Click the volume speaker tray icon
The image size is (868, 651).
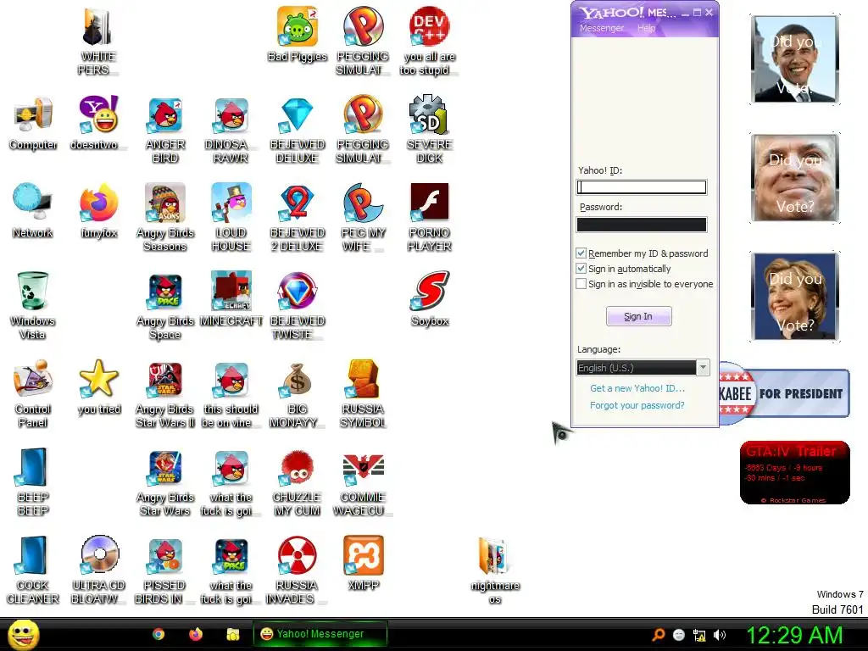click(719, 635)
